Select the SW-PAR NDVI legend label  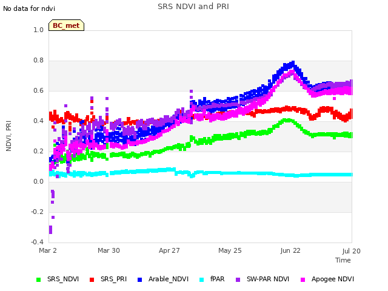pyautogui.click(x=268, y=279)
